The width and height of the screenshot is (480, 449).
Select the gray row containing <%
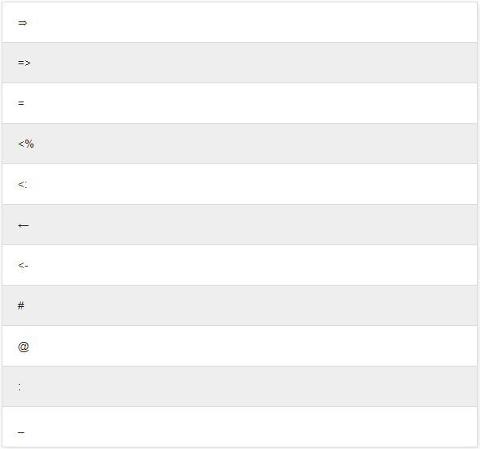click(x=240, y=144)
